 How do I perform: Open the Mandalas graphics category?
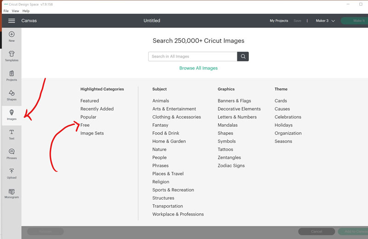pos(227,125)
